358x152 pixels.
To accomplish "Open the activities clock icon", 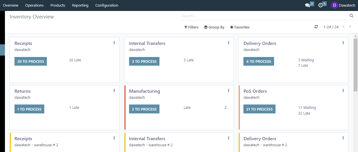I will [x=320, y=5].
